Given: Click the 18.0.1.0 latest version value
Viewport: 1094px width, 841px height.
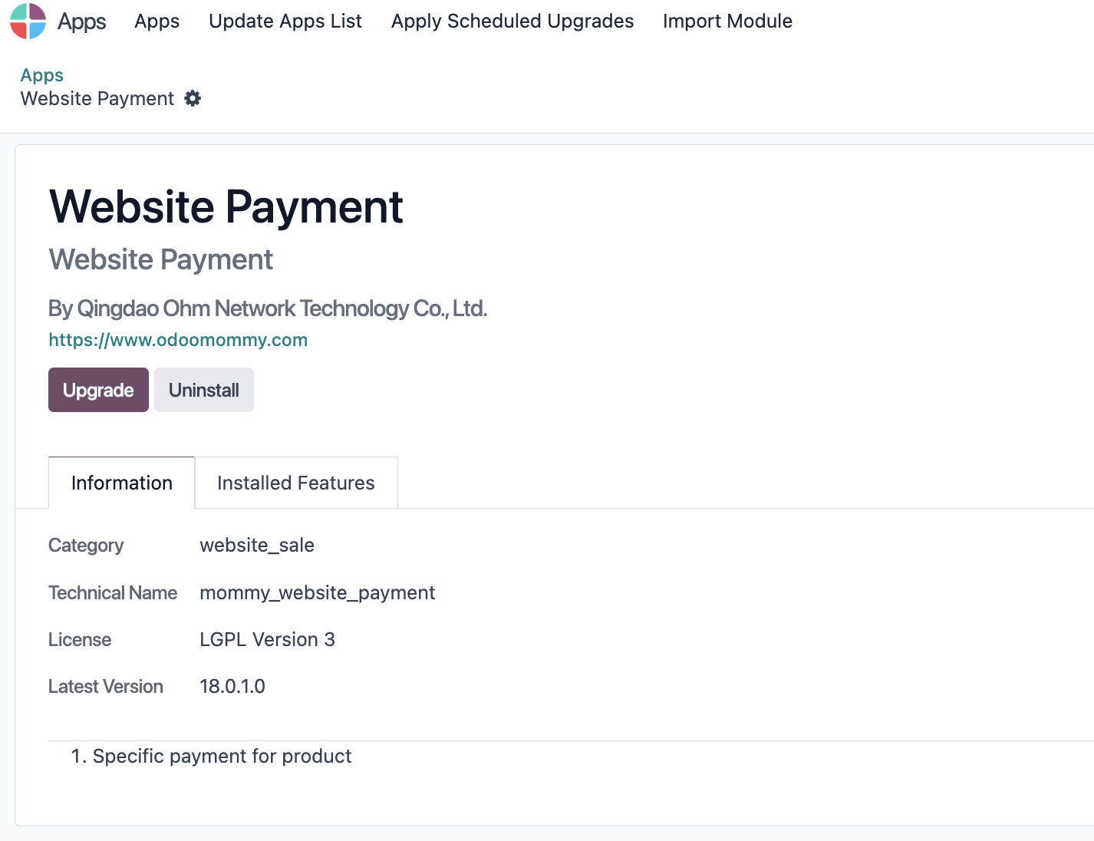Looking at the screenshot, I should point(232,686).
